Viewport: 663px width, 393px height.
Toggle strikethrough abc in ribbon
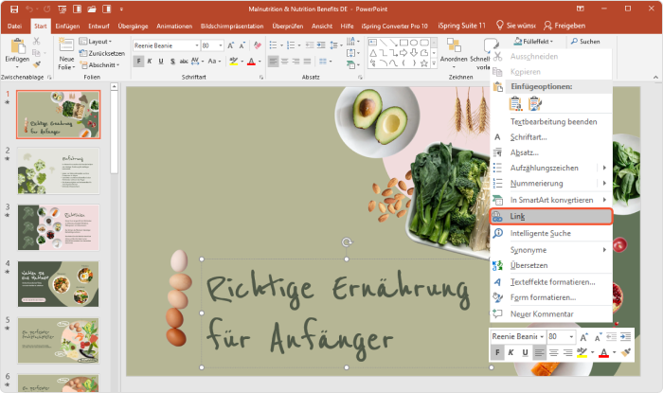(x=184, y=62)
